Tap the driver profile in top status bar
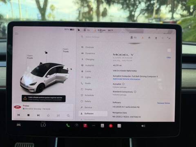Viewport: 196px width, 147px height. coord(87,30)
